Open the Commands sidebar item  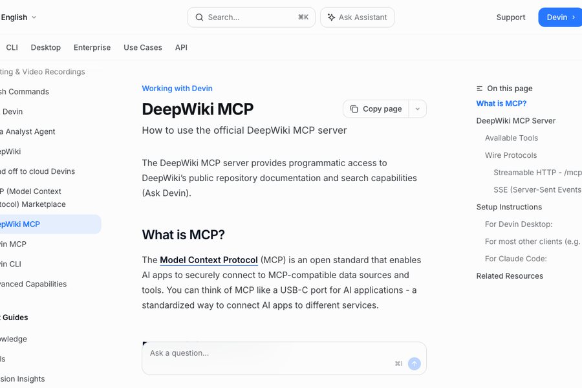(25, 92)
